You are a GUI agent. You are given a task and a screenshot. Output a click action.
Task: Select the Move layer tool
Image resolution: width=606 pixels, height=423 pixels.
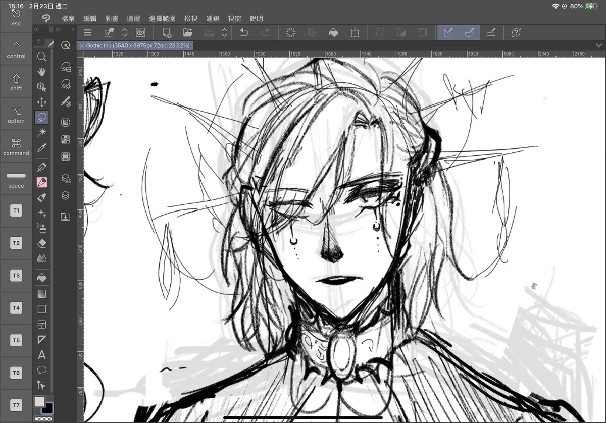(42, 102)
